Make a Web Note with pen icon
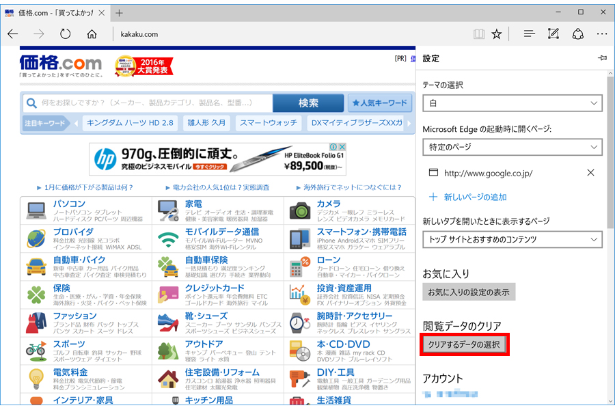This screenshot has width=615, height=410. click(x=553, y=34)
